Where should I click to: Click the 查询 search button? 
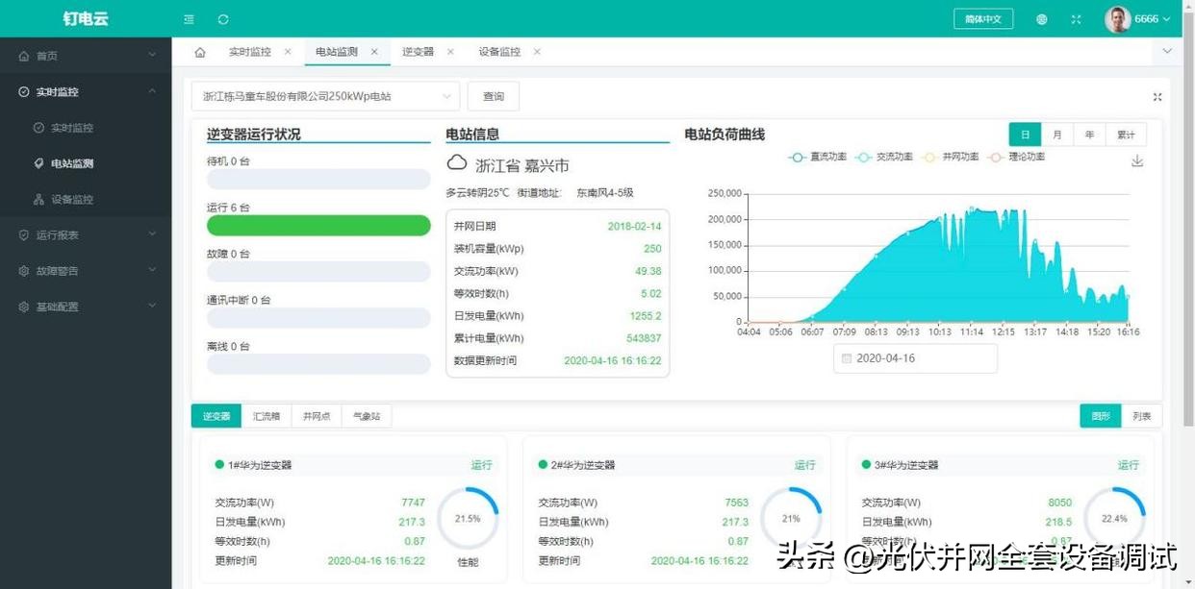(494, 96)
